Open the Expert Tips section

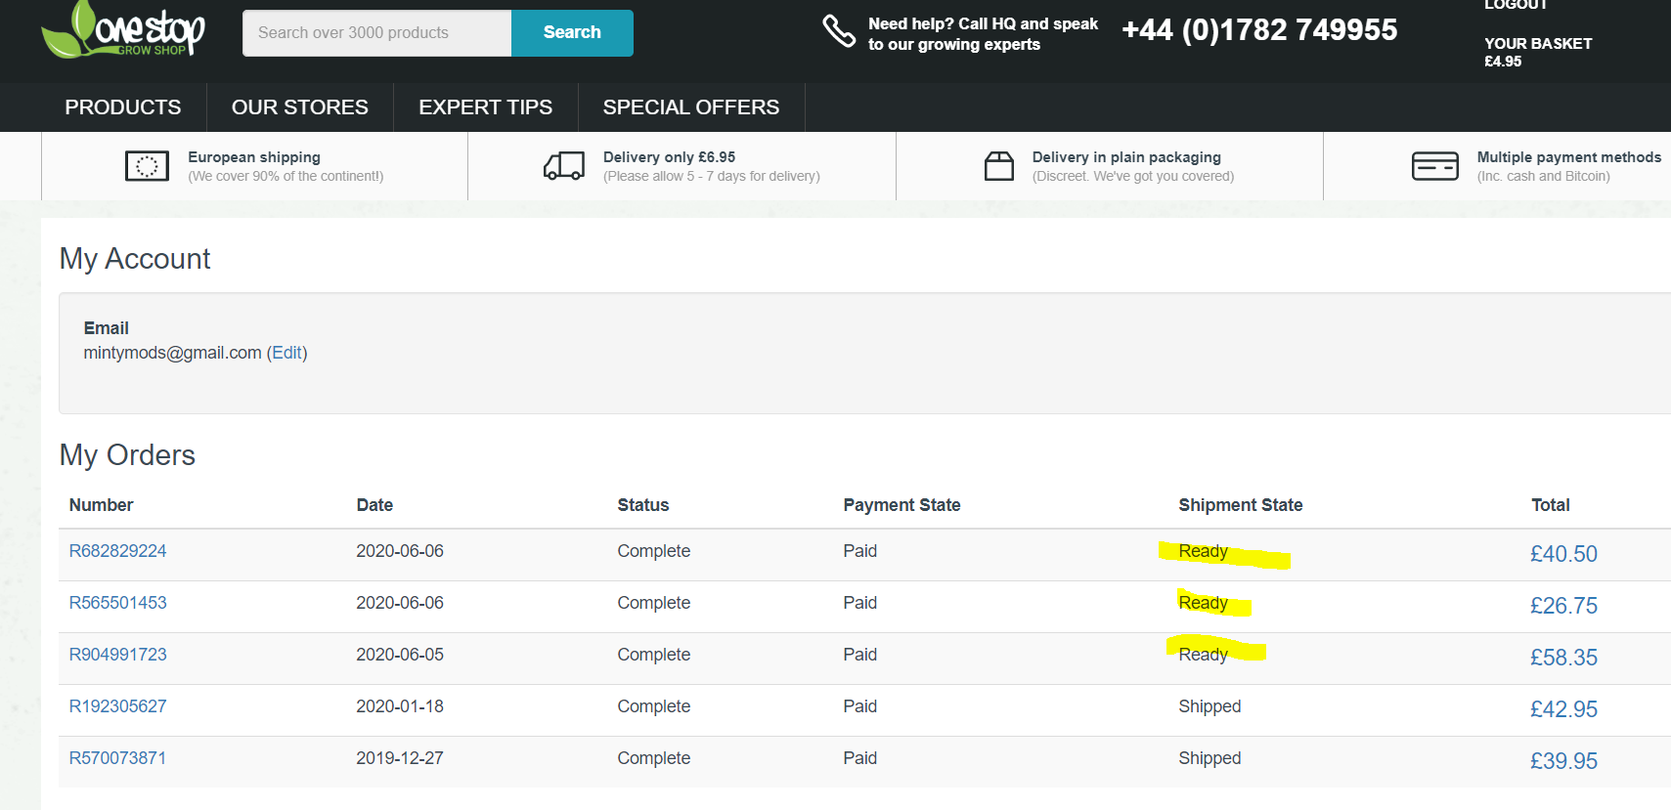485,107
